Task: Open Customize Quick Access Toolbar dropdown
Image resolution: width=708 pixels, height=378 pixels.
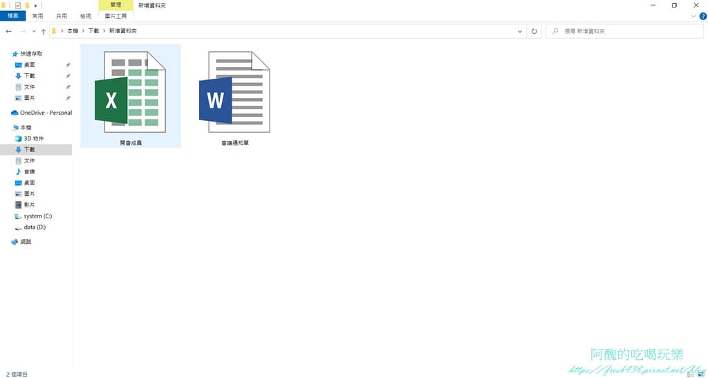Action: tap(35, 6)
